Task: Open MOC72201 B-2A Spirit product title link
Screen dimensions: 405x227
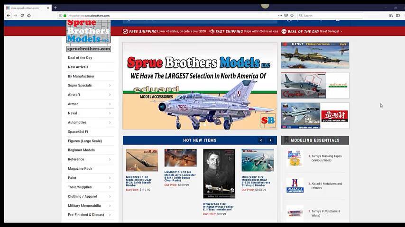Action: tap(138, 181)
